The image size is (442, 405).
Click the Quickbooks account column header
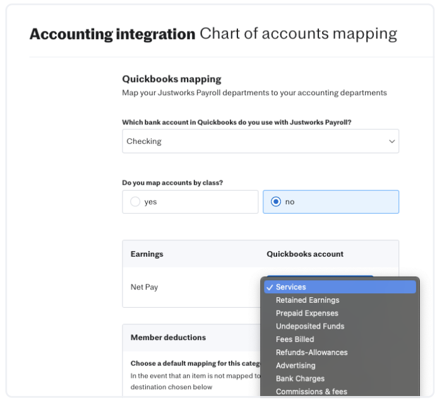click(305, 254)
